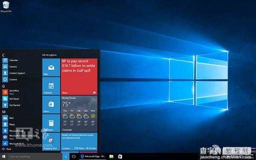Screen dimensions: 256x160
Task: Open the red News tile about BP
Action: pos(79,76)
